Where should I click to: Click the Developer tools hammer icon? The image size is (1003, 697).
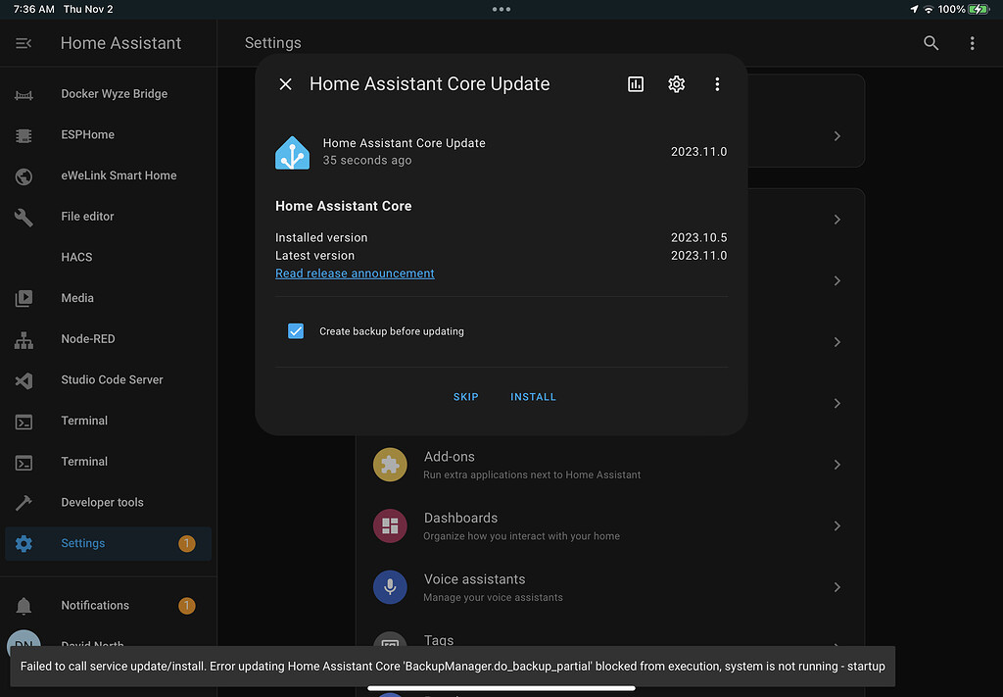pos(24,503)
